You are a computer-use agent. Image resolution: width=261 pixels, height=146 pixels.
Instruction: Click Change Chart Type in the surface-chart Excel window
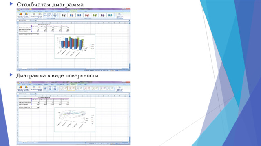20,88
